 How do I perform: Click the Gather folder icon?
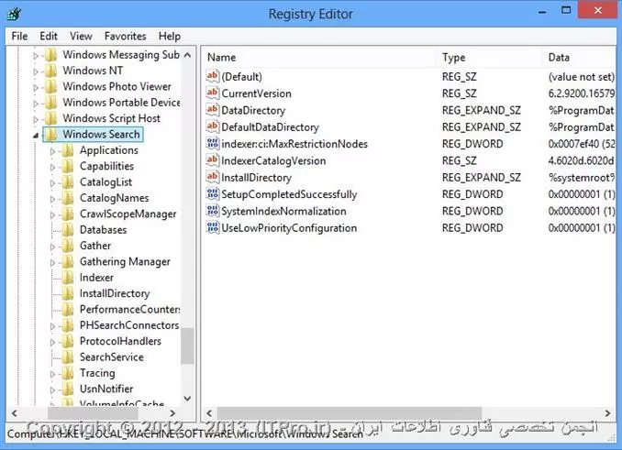(x=68, y=246)
